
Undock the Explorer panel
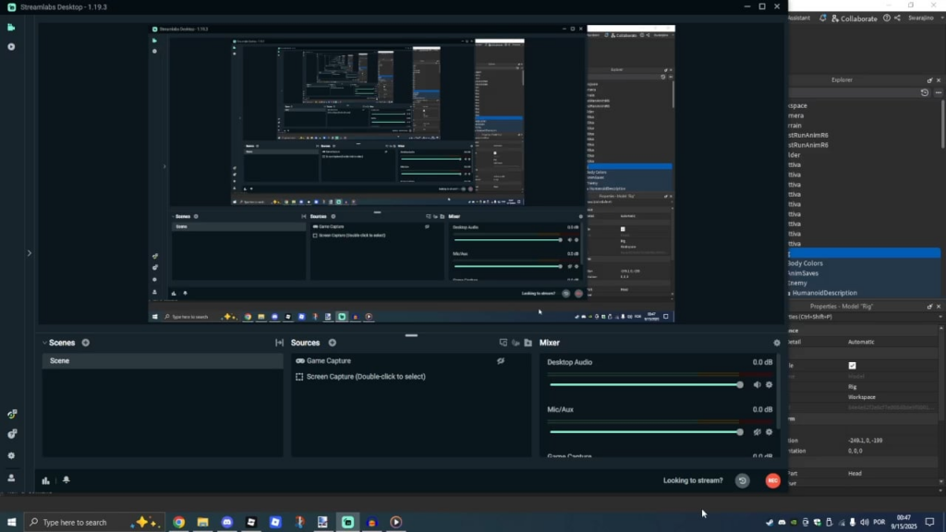coord(929,80)
